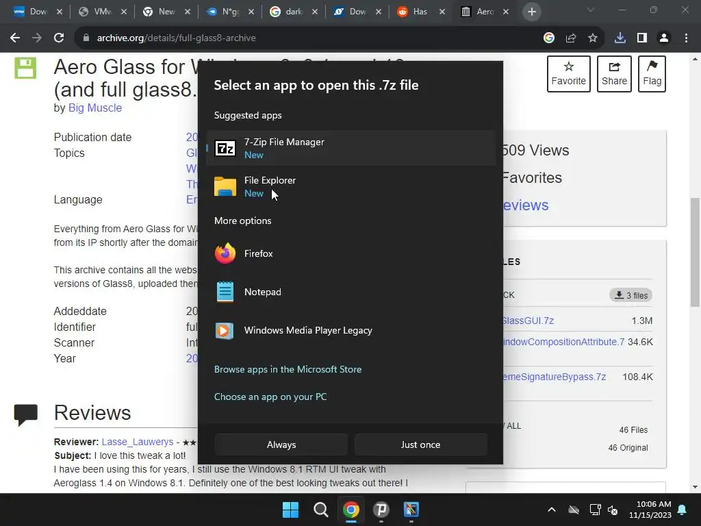This screenshot has width=701, height=526.
Task: Open the ThemeSignatureBypass.7z link
Action: point(555,377)
